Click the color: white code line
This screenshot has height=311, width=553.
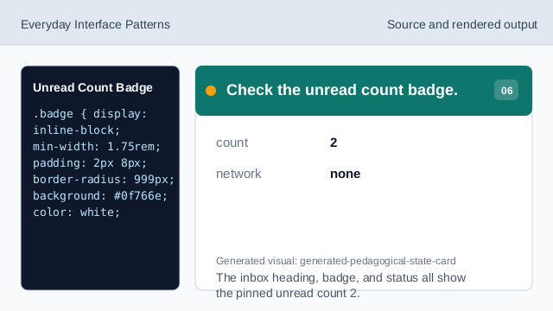point(77,213)
